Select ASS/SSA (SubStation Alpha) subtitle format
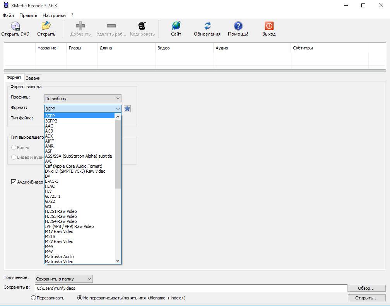390x306 pixels. click(x=80, y=156)
